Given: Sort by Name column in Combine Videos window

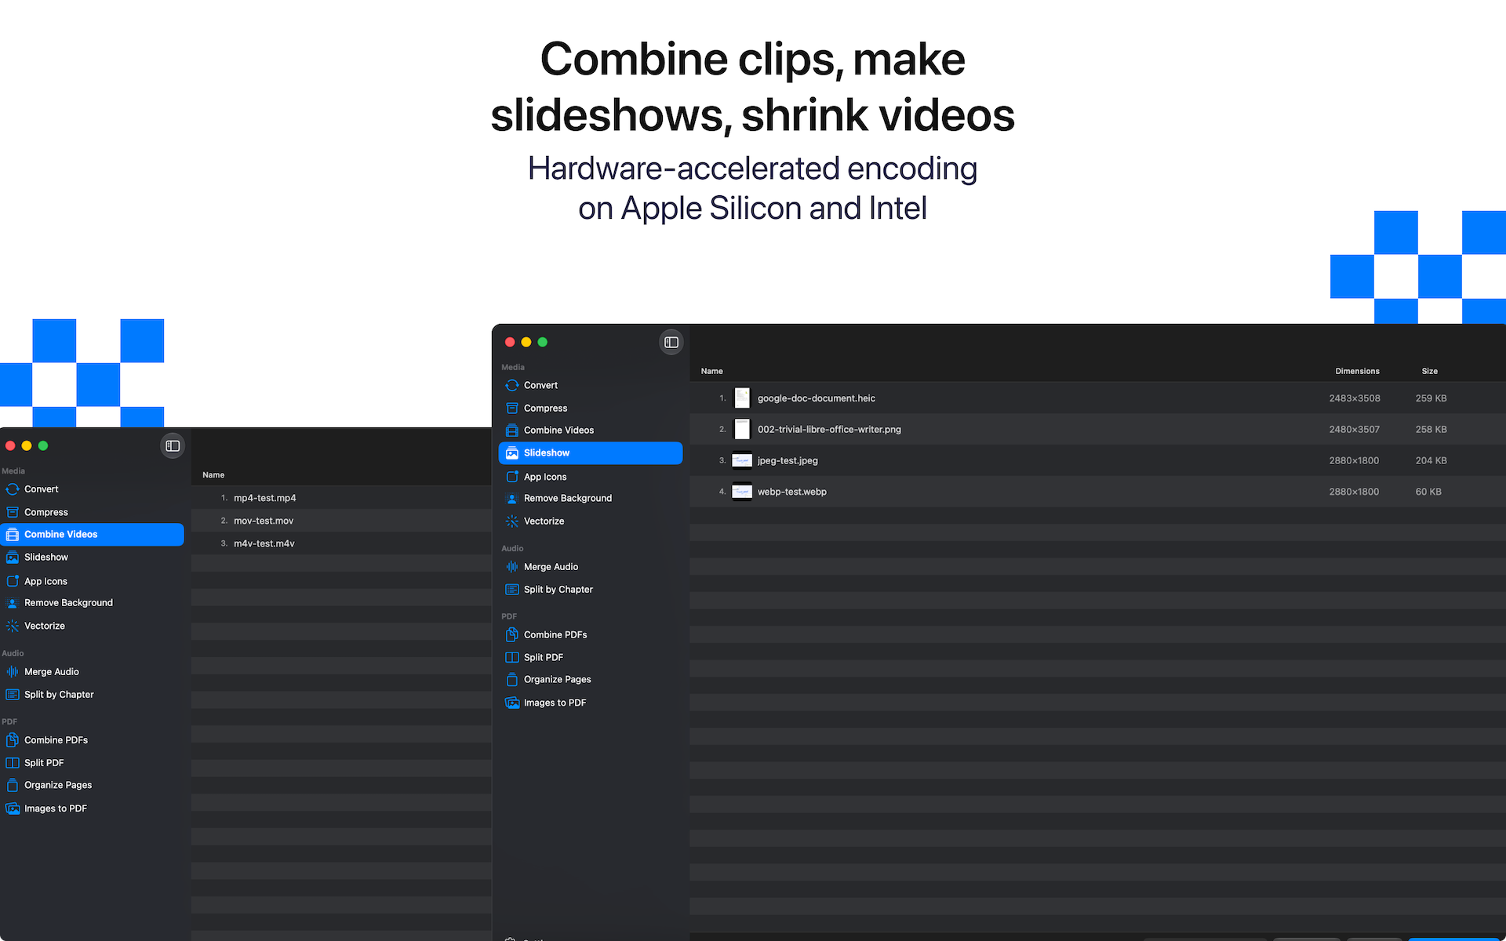Looking at the screenshot, I should tap(213, 474).
